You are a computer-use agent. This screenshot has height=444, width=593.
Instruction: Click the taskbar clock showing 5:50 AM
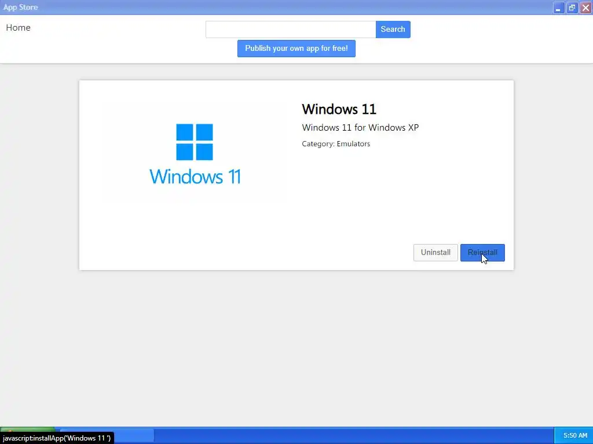(x=575, y=435)
